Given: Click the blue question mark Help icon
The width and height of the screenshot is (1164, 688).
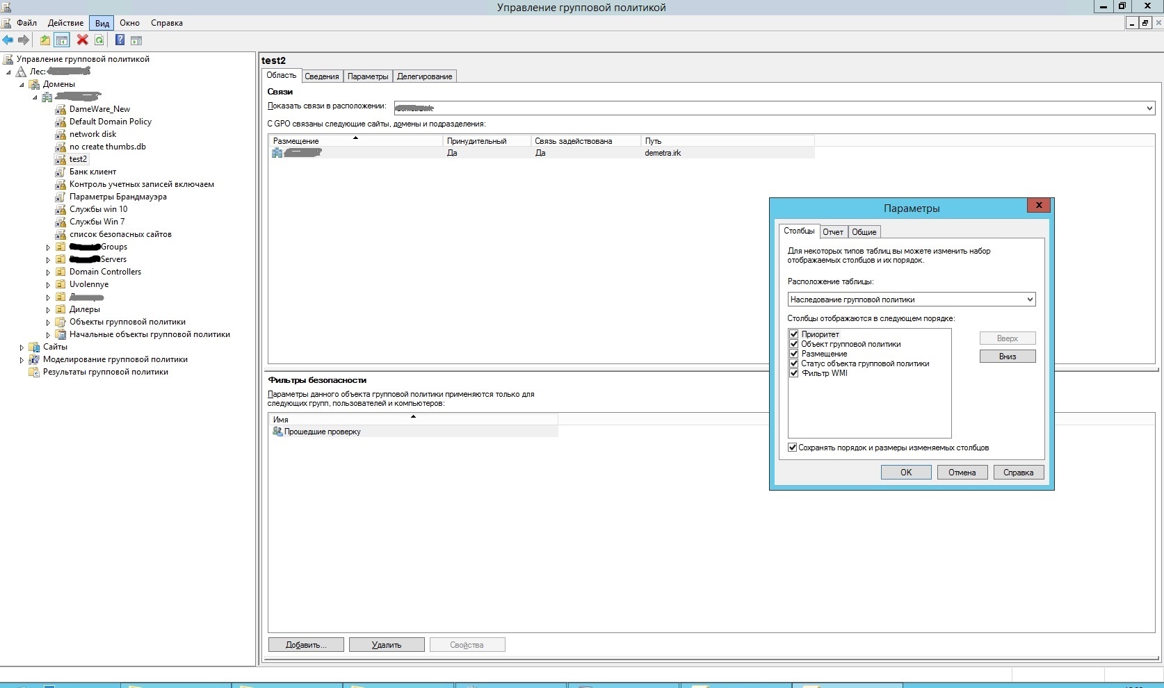Looking at the screenshot, I should (x=120, y=40).
